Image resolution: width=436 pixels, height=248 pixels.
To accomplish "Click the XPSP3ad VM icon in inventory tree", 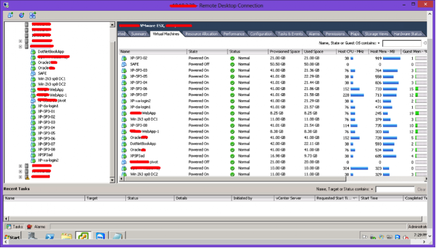I will tap(33, 155).
